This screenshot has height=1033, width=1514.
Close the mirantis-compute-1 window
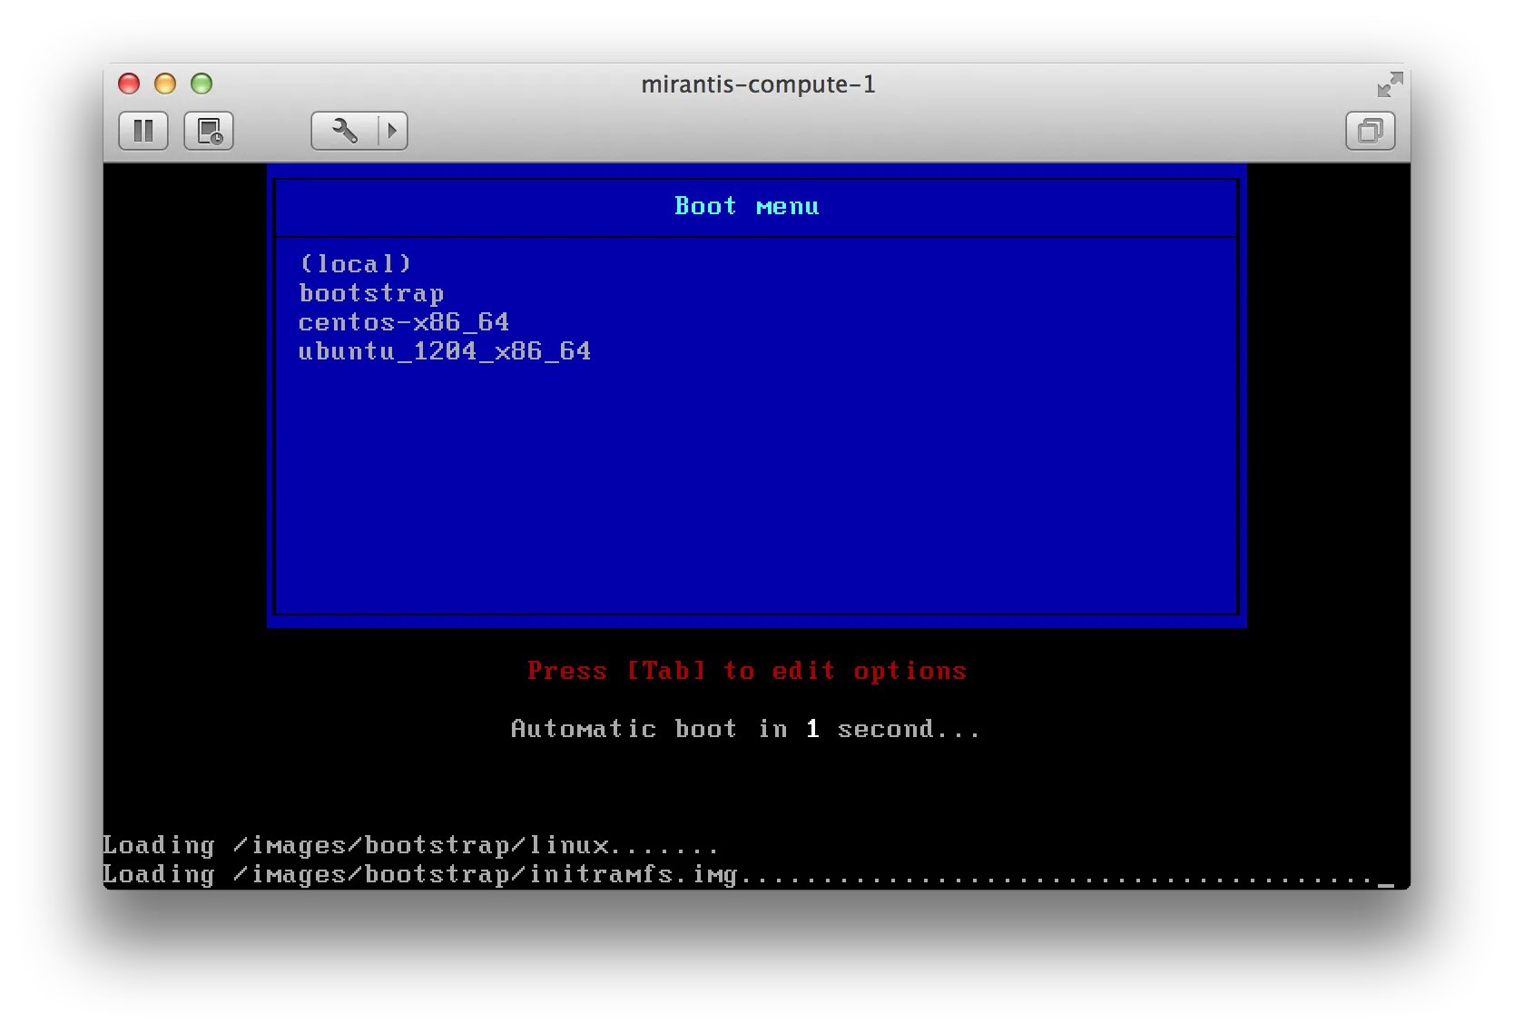click(x=129, y=84)
